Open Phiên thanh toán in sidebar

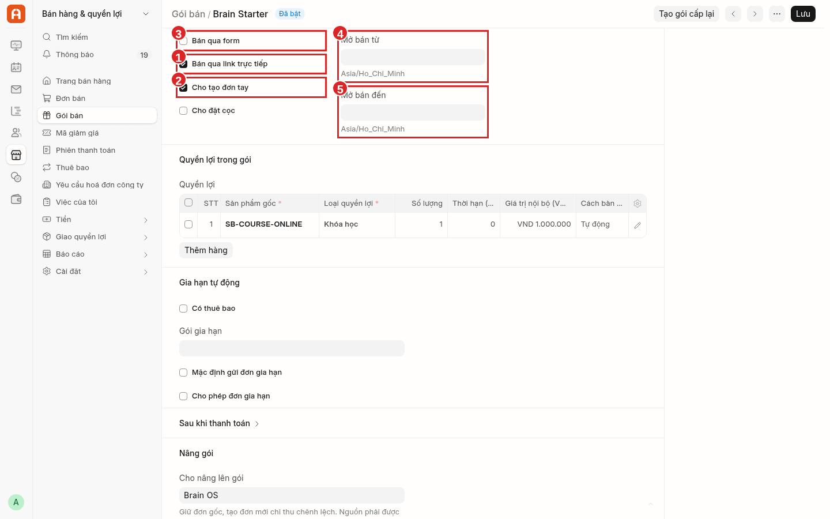(97, 151)
